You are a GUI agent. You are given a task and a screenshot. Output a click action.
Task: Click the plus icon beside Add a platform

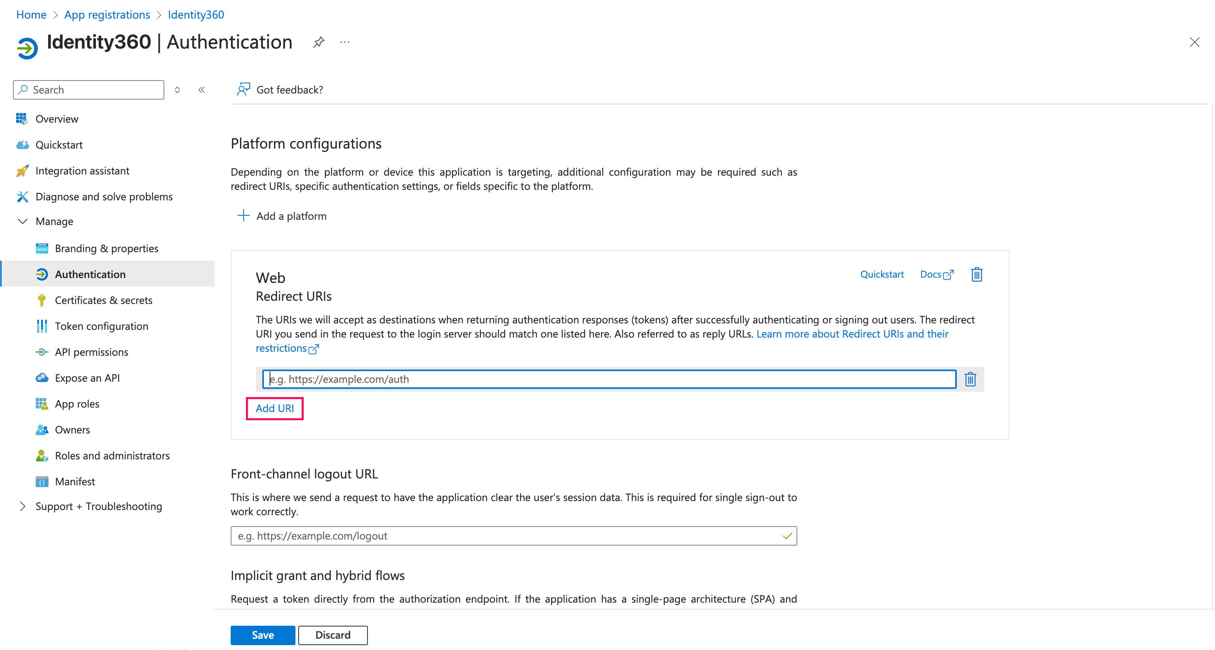pyautogui.click(x=243, y=216)
